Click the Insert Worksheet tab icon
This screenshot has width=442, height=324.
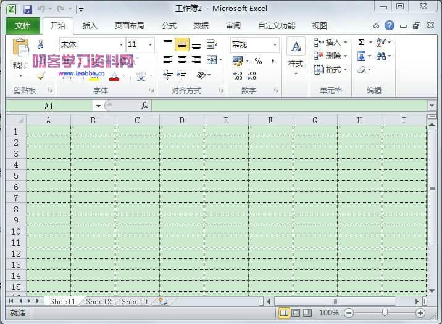point(163,301)
